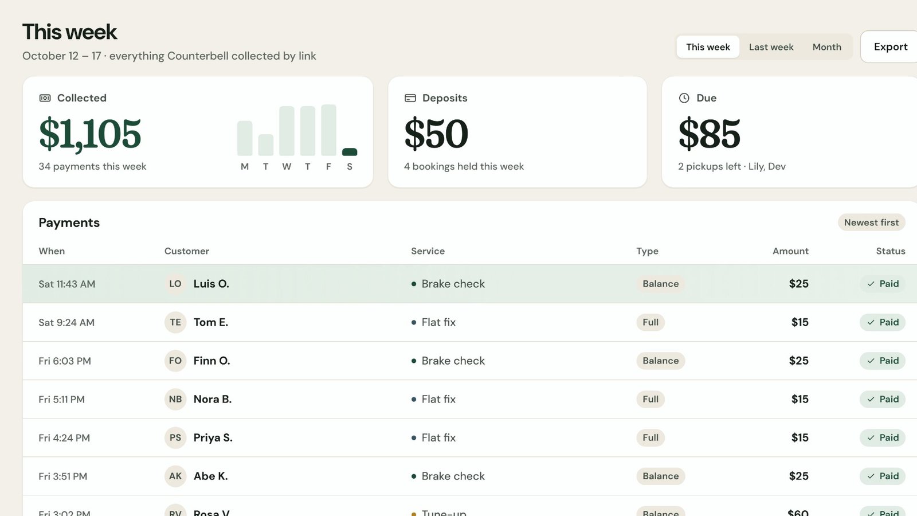Click Flat fix in Nora B. row
The height and width of the screenshot is (516, 917).
tap(438, 399)
